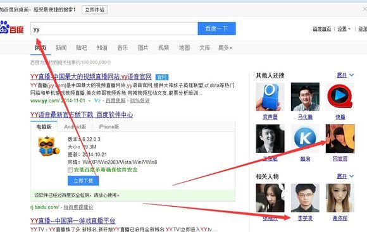Image resolution: width=367 pixels, height=232 pixels.
Task: Click the 变声器 text link
Action: point(270,117)
